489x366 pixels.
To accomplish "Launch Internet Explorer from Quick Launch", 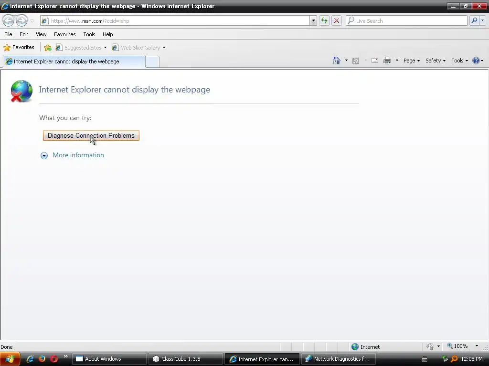I will pos(30,359).
